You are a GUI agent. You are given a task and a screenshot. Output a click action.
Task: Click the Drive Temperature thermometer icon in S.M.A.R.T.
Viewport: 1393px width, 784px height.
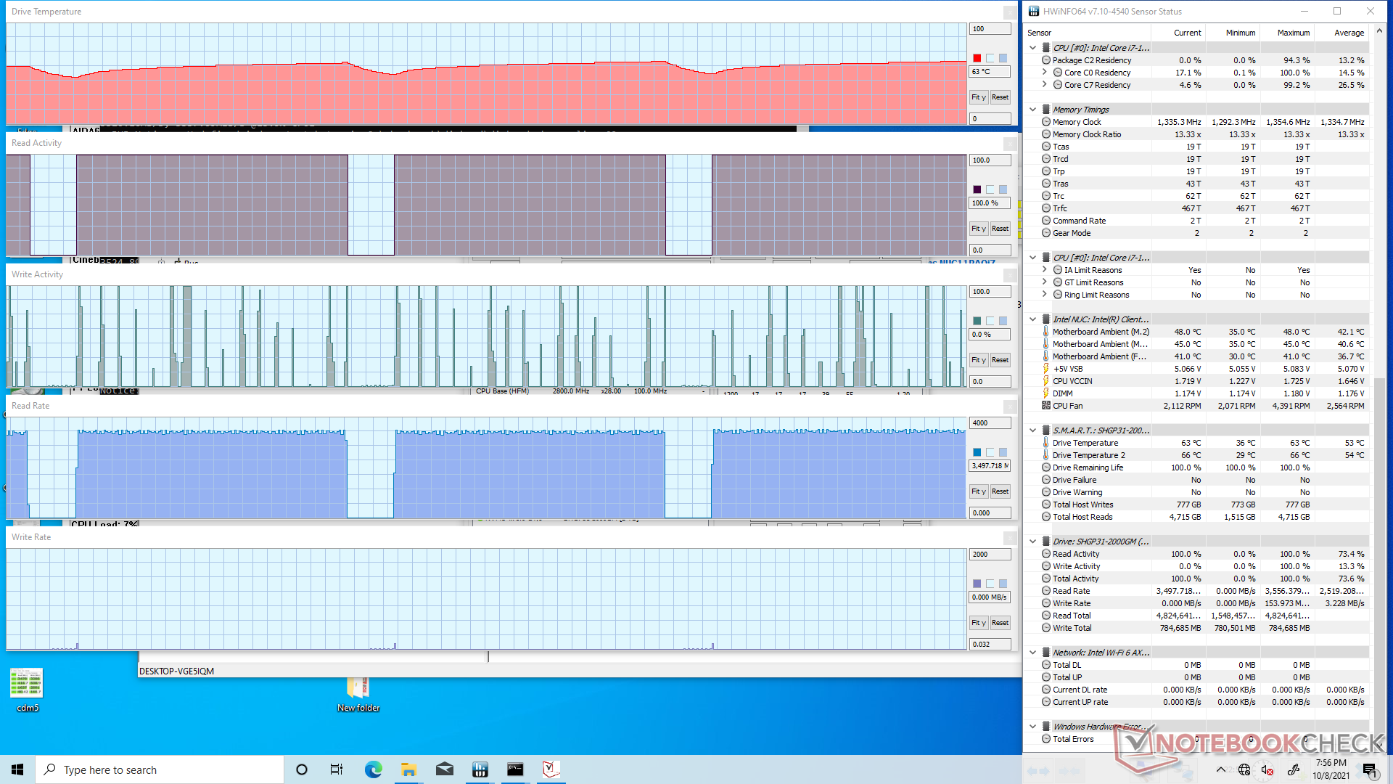[1046, 443]
